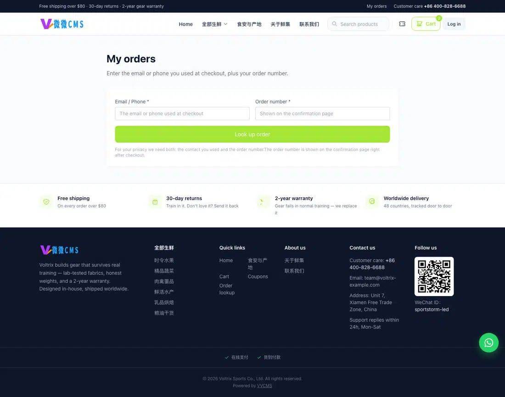Click Order lookup in footer
Image resolution: width=505 pixels, height=397 pixels.
227,289
